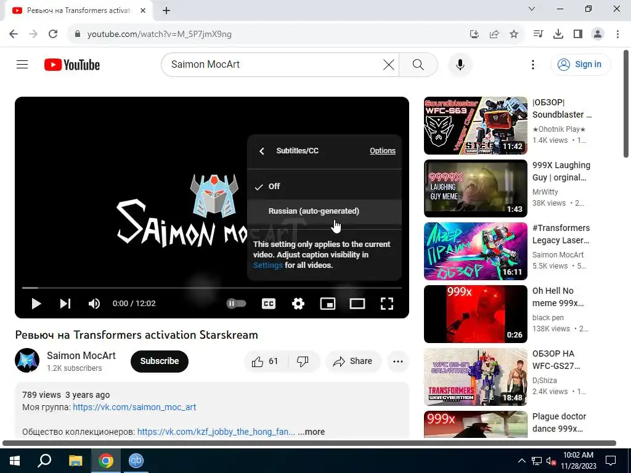This screenshot has height=473, width=631.
Task: Install app icon in address bar
Action: 474,34
